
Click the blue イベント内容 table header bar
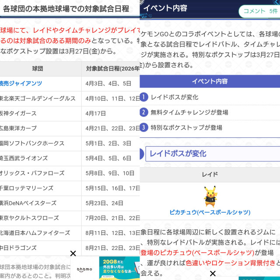[x=210, y=81]
